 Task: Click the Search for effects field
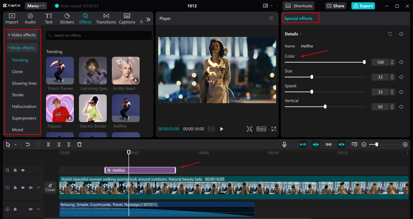click(x=99, y=35)
